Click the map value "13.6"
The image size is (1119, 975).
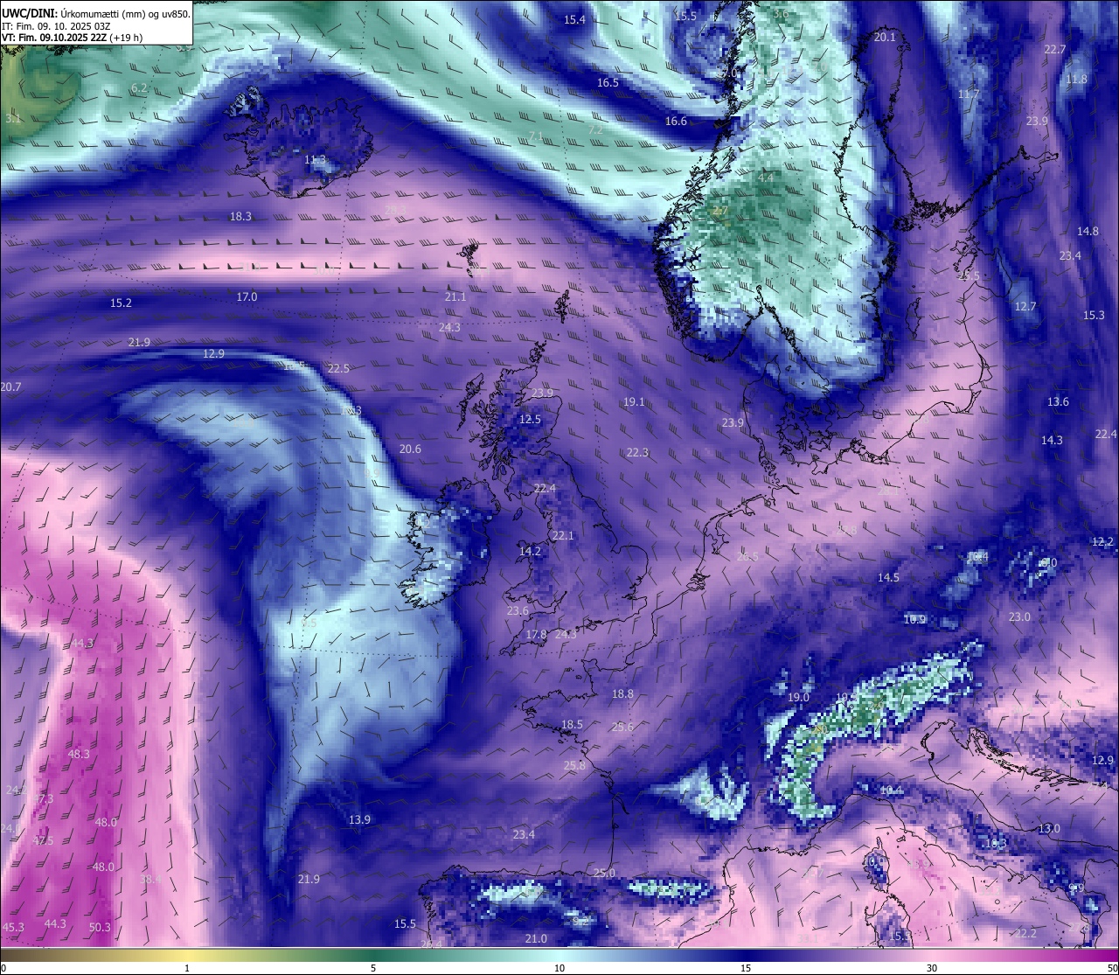pyautogui.click(x=1058, y=401)
